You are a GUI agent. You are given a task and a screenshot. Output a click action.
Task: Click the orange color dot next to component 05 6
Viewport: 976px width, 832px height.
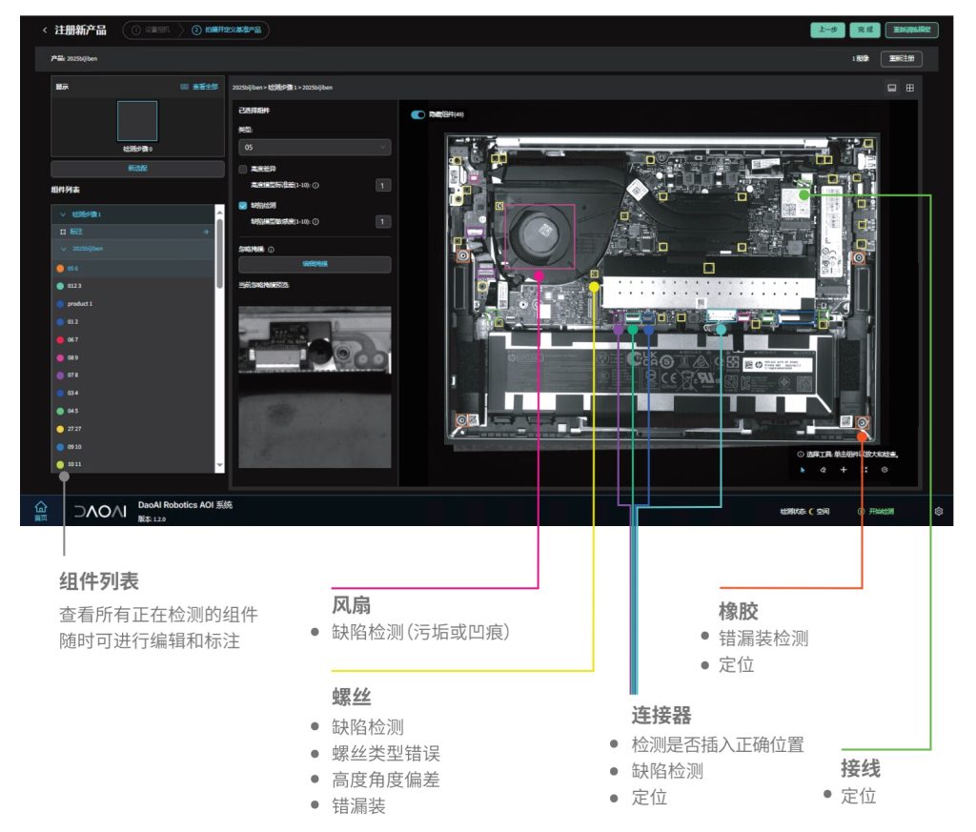tap(60, 269)
